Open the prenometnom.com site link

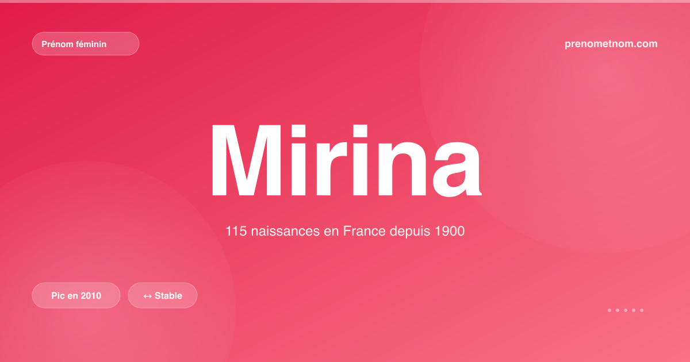[x=611, y=44]
